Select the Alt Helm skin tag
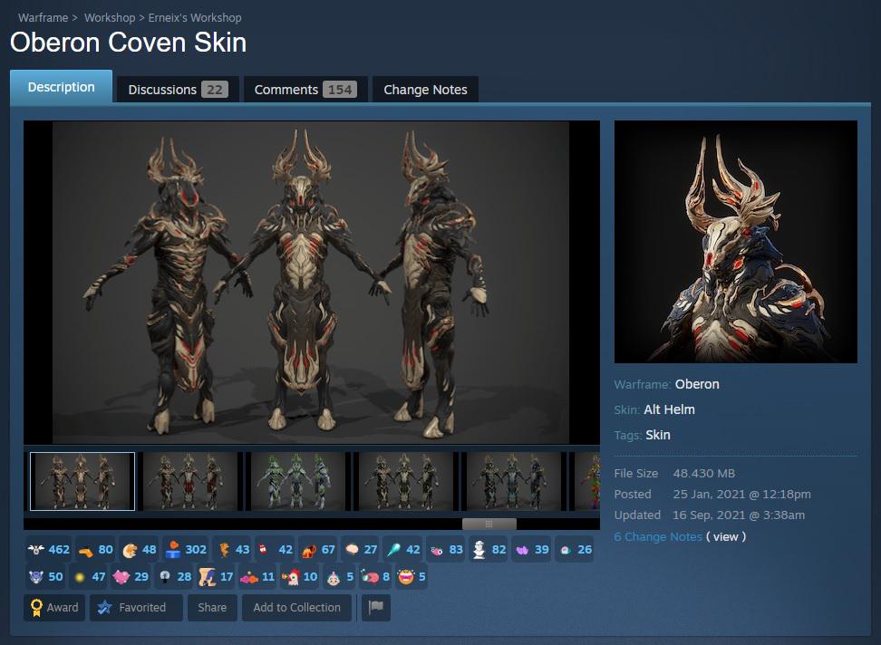881x645 pixels. pos(669,409)
